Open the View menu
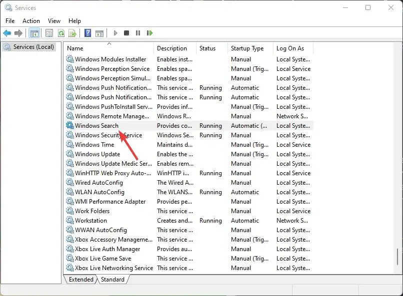403x296 pixels. tap(54, 21)
